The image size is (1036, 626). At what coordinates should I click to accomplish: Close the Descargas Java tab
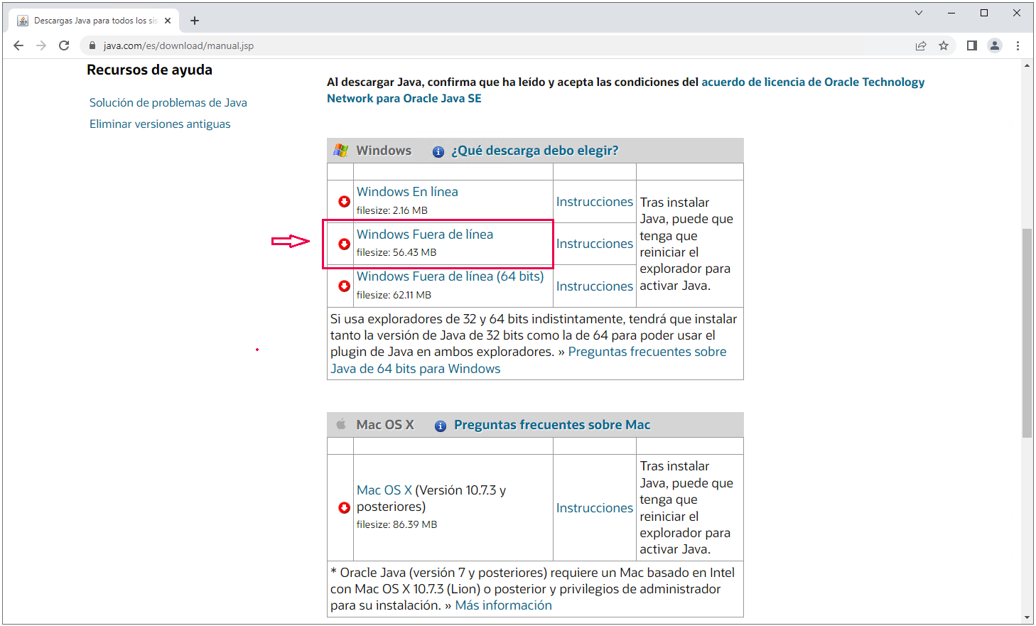coord(168,21)
